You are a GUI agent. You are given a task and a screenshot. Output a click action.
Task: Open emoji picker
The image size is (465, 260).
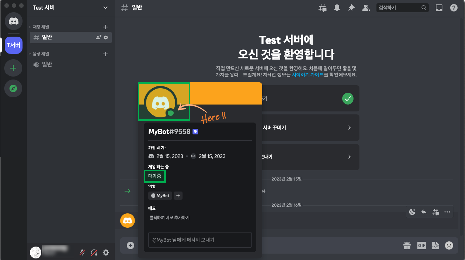[449, 246]
